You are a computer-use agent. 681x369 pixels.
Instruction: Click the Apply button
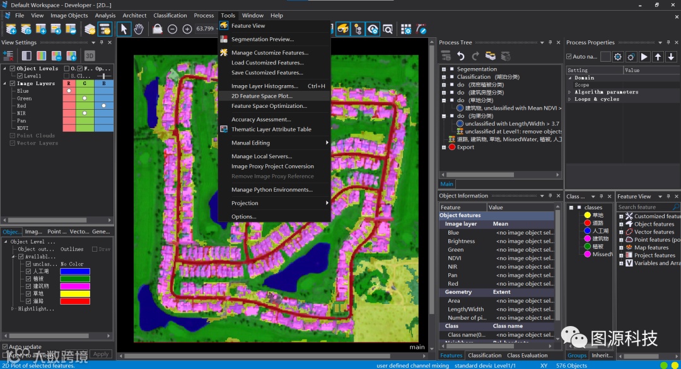point(101,354)
